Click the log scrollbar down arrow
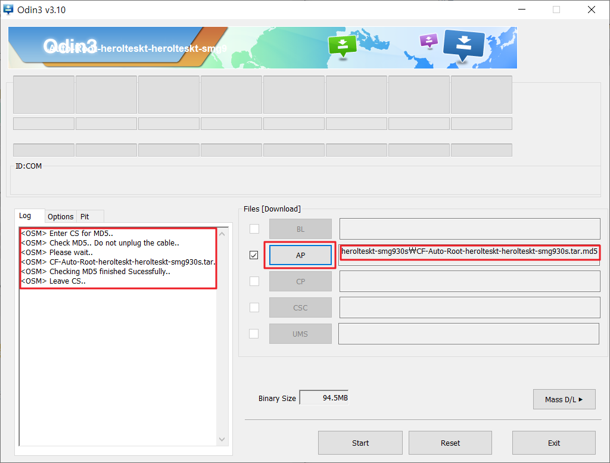Screen dimensions: 610x463 (x=222, y=439)
